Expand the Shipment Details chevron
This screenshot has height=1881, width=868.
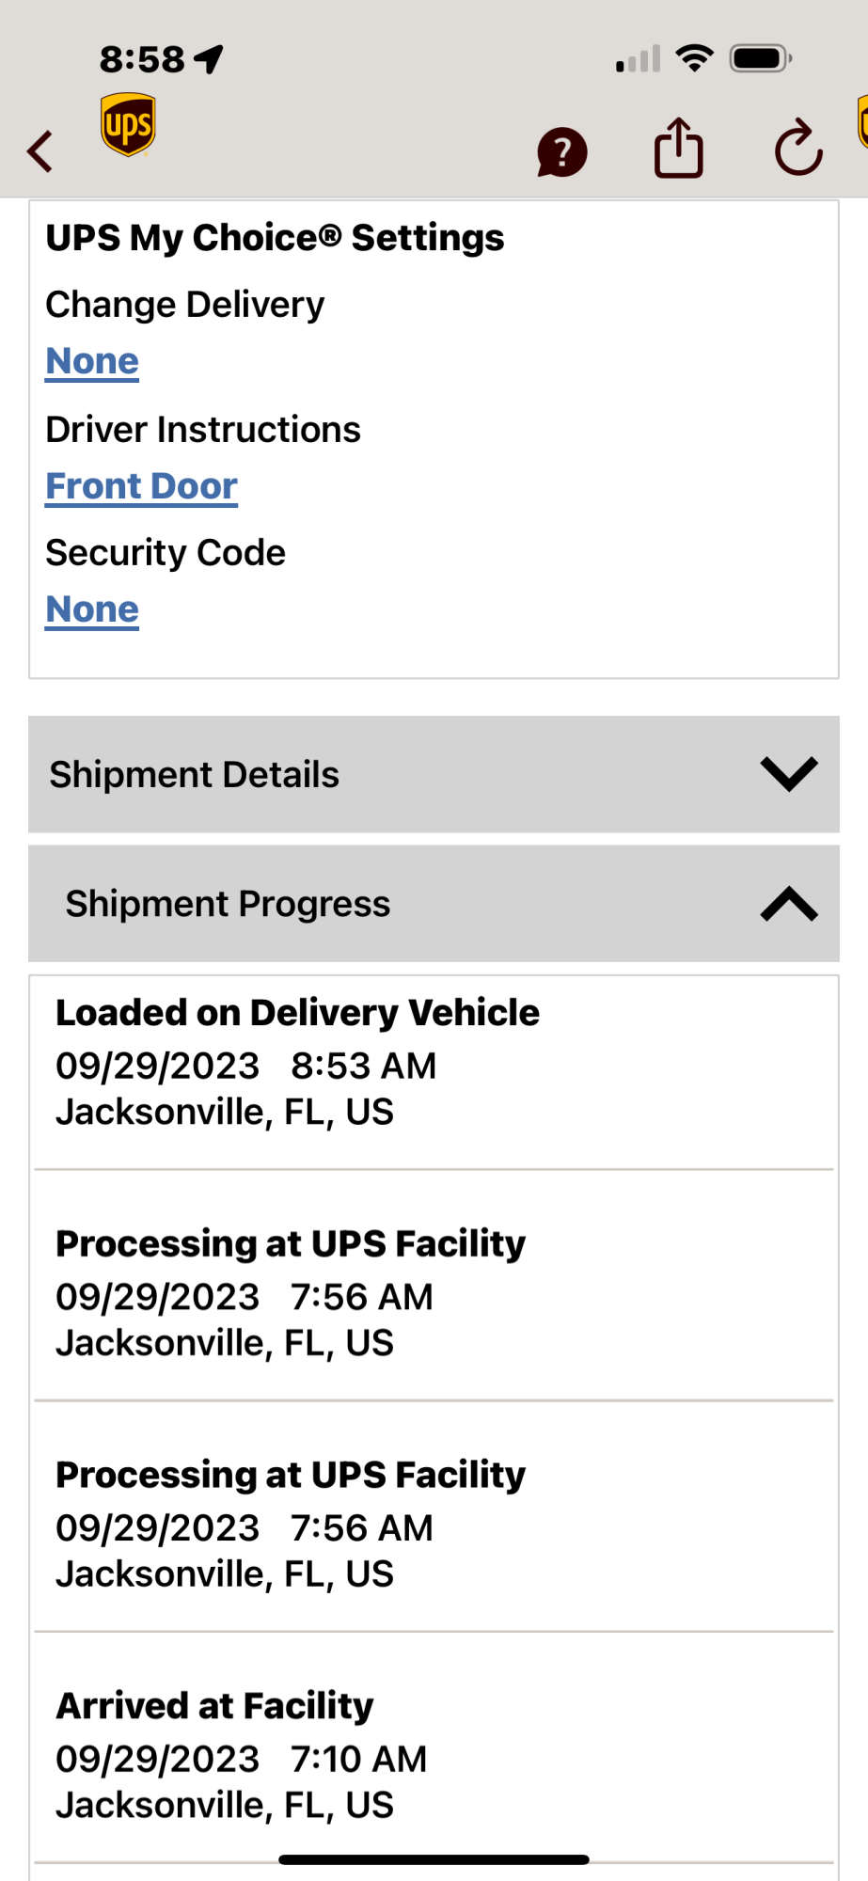[789, 774]
